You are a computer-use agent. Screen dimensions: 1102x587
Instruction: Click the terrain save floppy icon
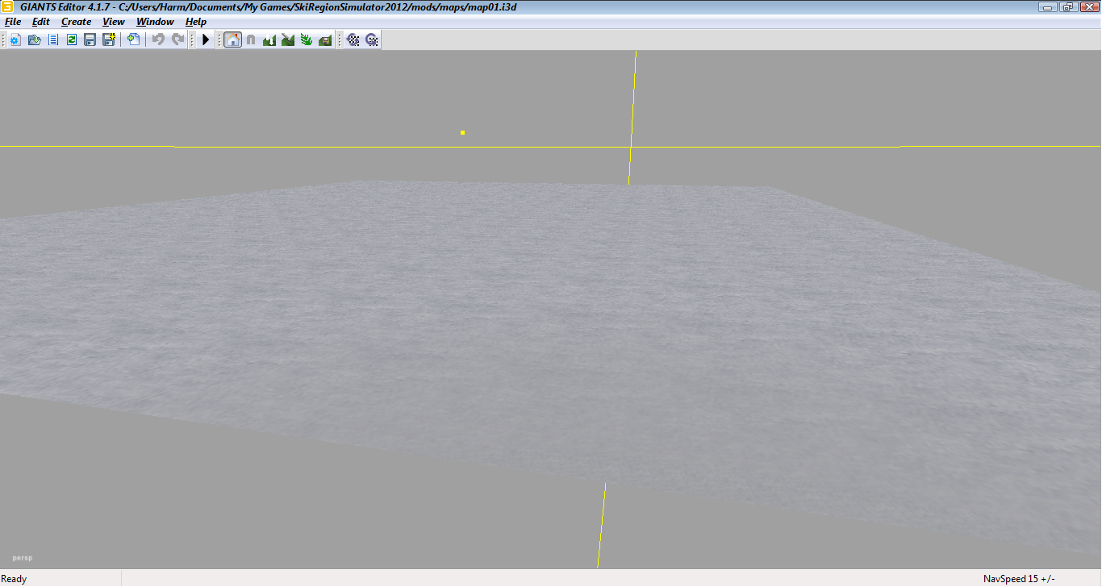pyautogui.click(x=325, y=40)
